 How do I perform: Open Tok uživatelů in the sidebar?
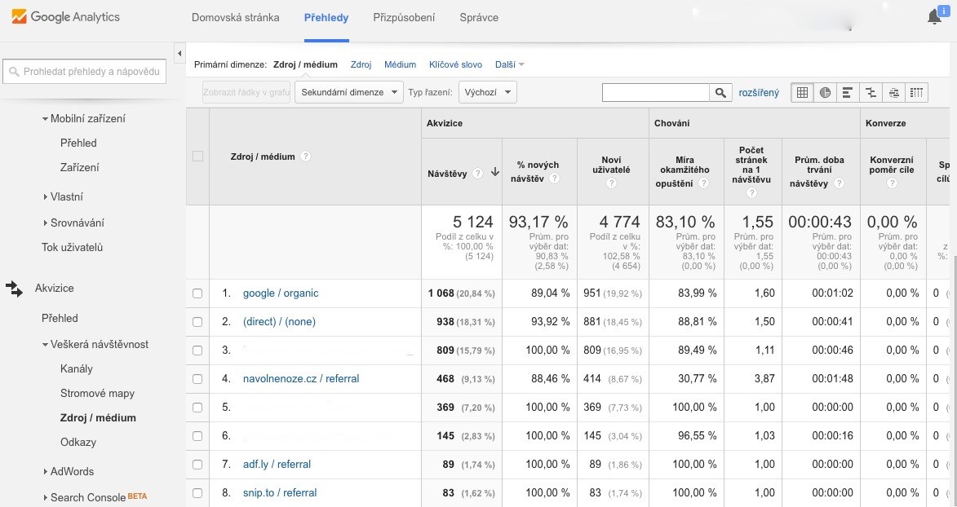tap(73, 248)
